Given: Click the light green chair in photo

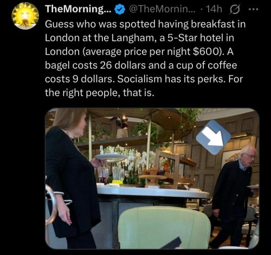Looking at the screenshot, I should tap(164, 228).
